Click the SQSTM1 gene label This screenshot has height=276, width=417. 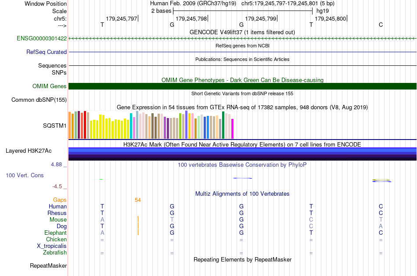click(55, 125)
